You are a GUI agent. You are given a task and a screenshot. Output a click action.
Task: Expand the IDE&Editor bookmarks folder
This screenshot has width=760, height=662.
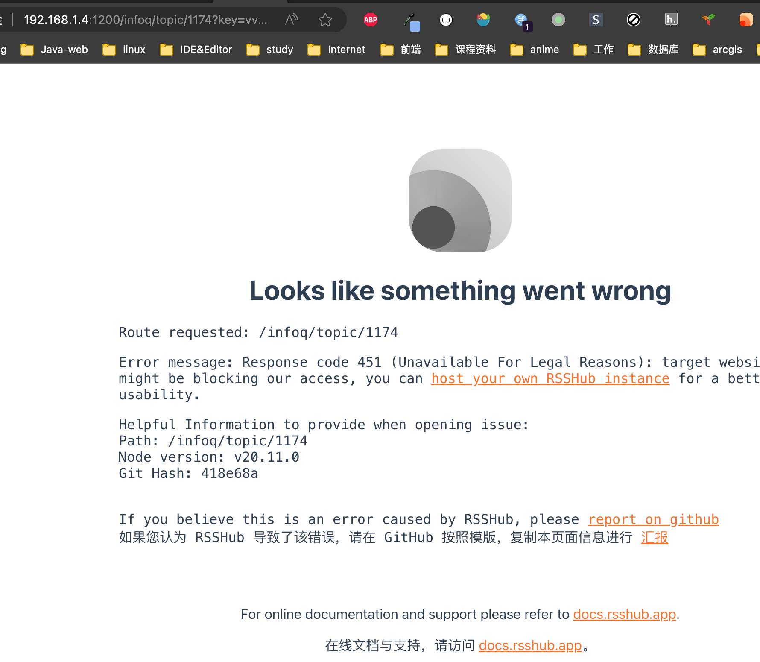click(196, 50)
